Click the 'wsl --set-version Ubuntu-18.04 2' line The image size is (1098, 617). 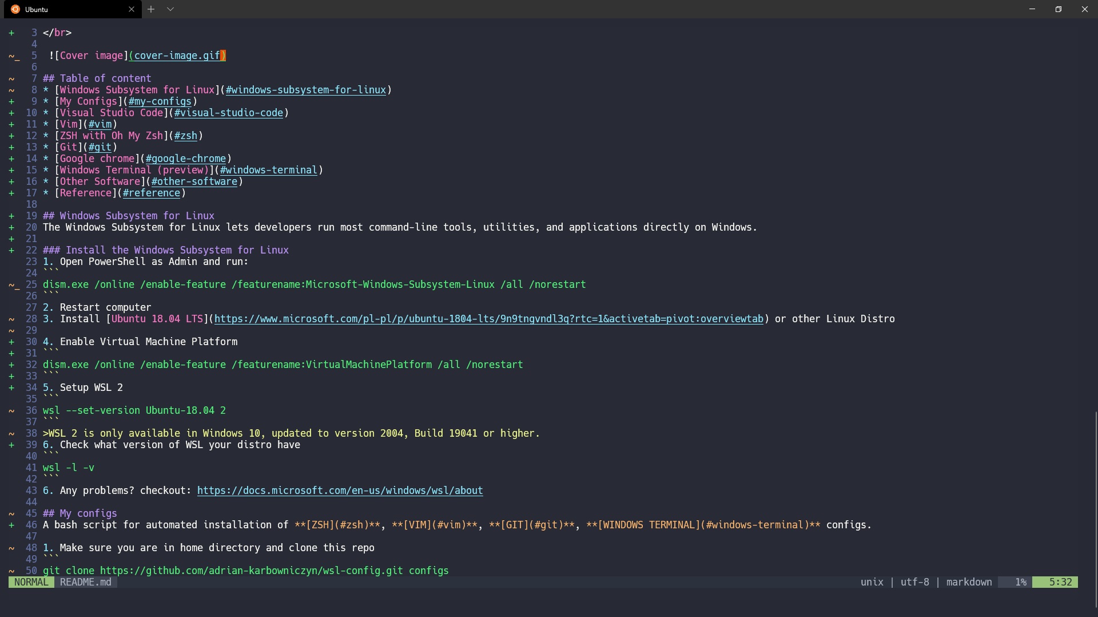point(134,410)
